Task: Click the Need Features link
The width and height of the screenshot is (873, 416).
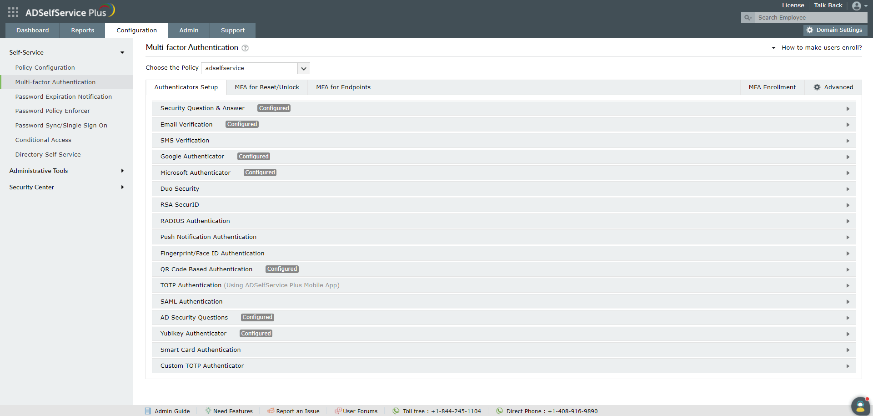Action: (x=233, y=411)
